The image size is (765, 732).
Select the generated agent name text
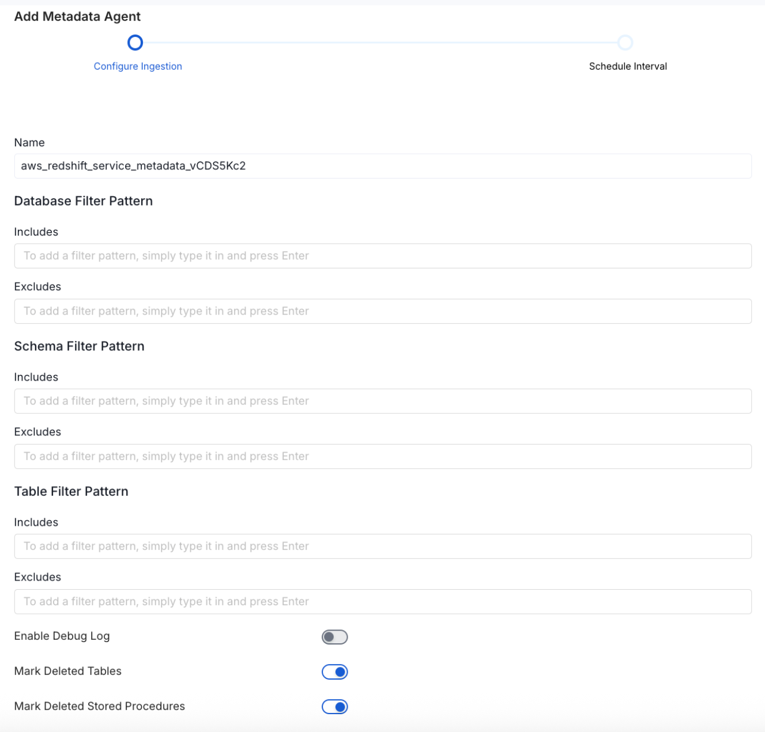pos(133,166)
